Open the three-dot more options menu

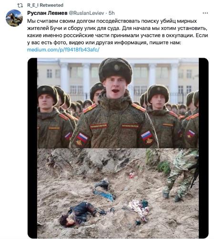pyautogui.click(x=205, y=13)
